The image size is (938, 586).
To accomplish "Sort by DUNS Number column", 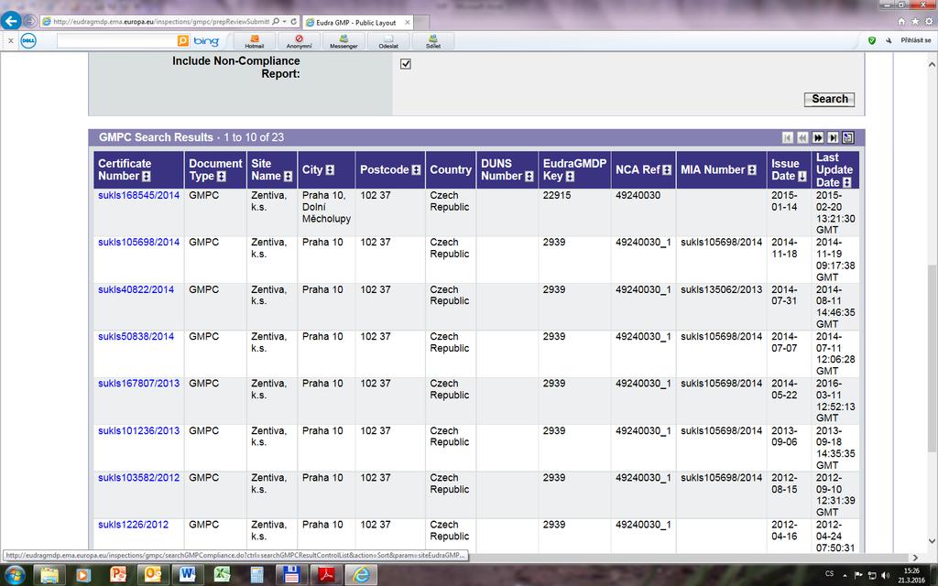I will pyautogui.click(x=529, y=177).
